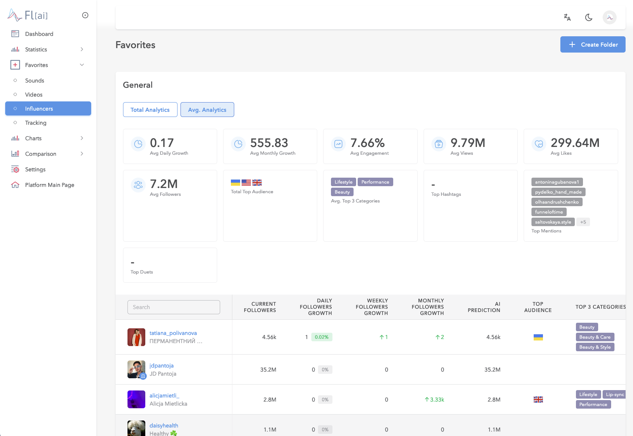Open Dashboard from the sidebar
The height and width of the screenshot is (436, 633).
[39, 34]
